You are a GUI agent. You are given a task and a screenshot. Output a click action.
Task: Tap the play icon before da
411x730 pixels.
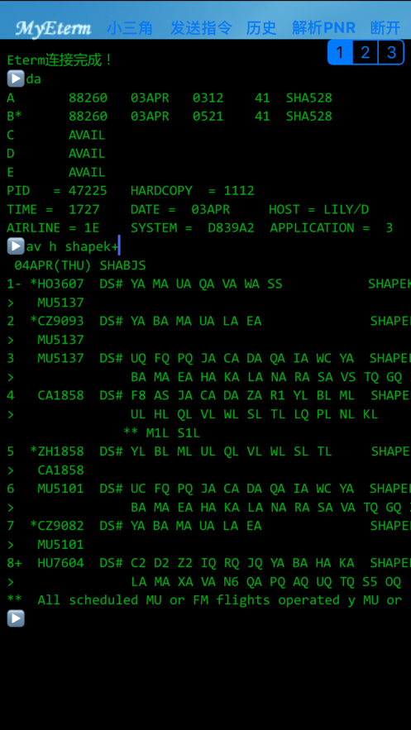point(16,79)
